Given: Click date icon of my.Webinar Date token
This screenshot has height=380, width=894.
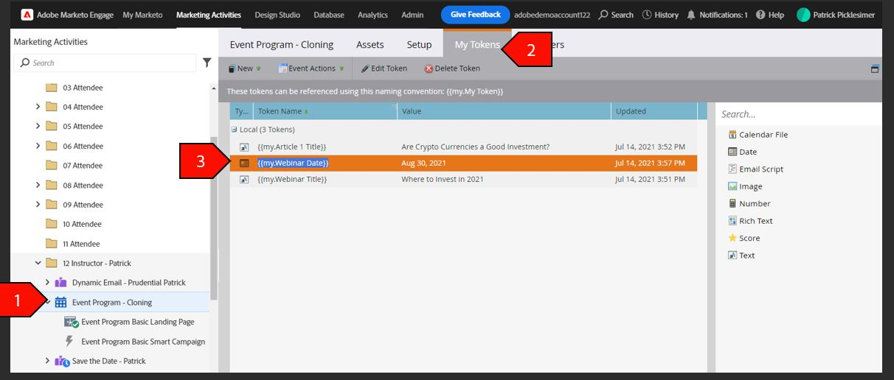Looking at the screenshot, I should [x=243, y=163].
